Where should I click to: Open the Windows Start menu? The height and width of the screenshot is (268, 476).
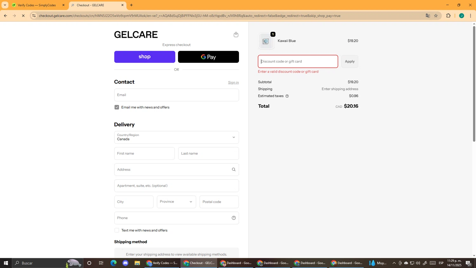coord(6,263)
